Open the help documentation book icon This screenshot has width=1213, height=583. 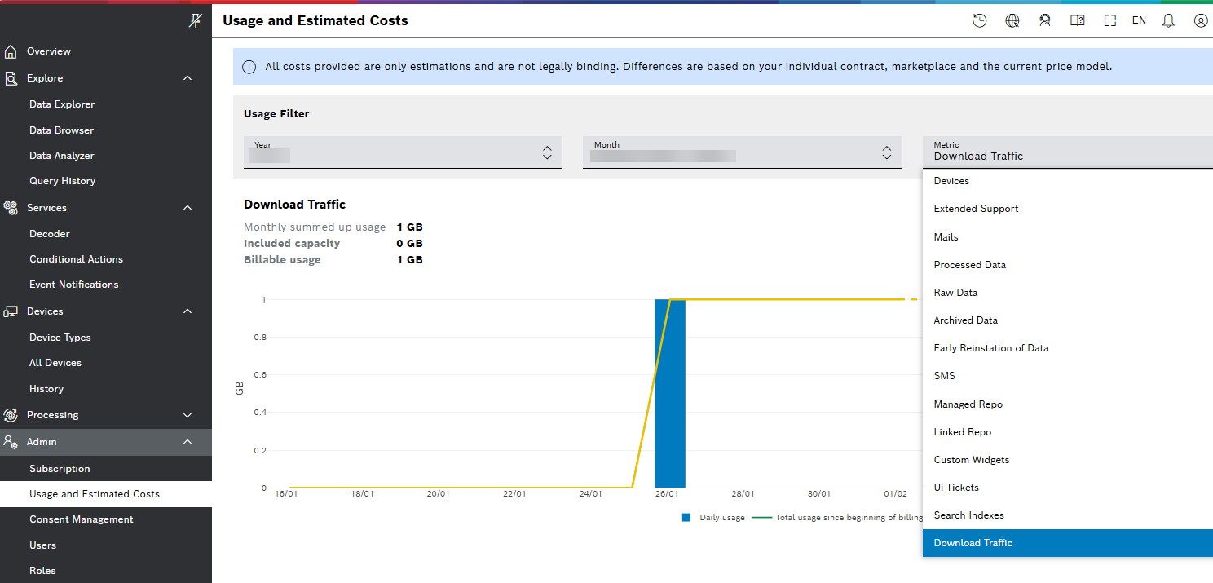tap(1077, 21)
